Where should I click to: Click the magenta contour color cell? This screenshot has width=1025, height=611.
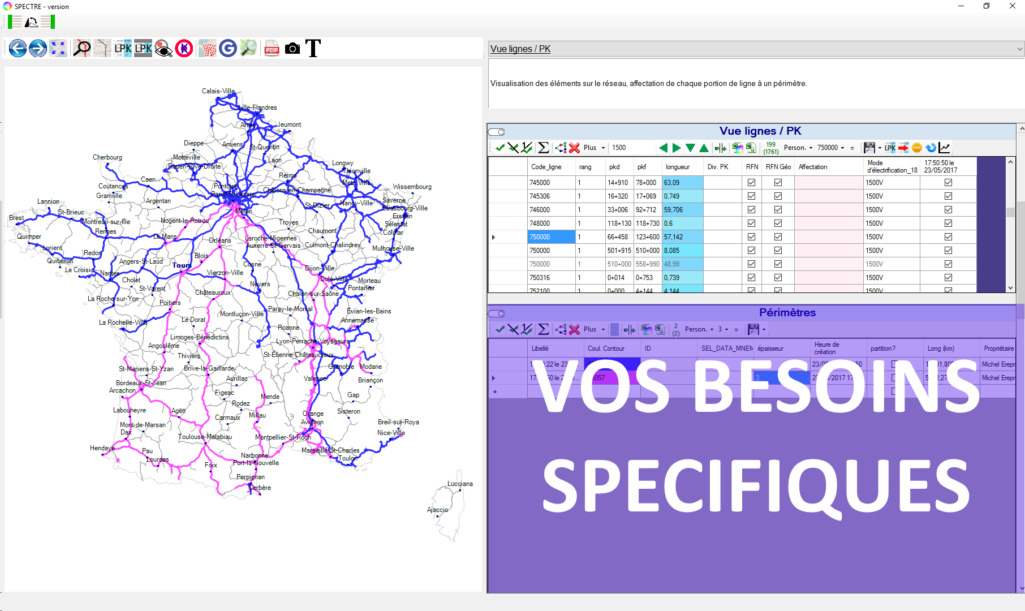pyautogui.click(x=611, y=378)
